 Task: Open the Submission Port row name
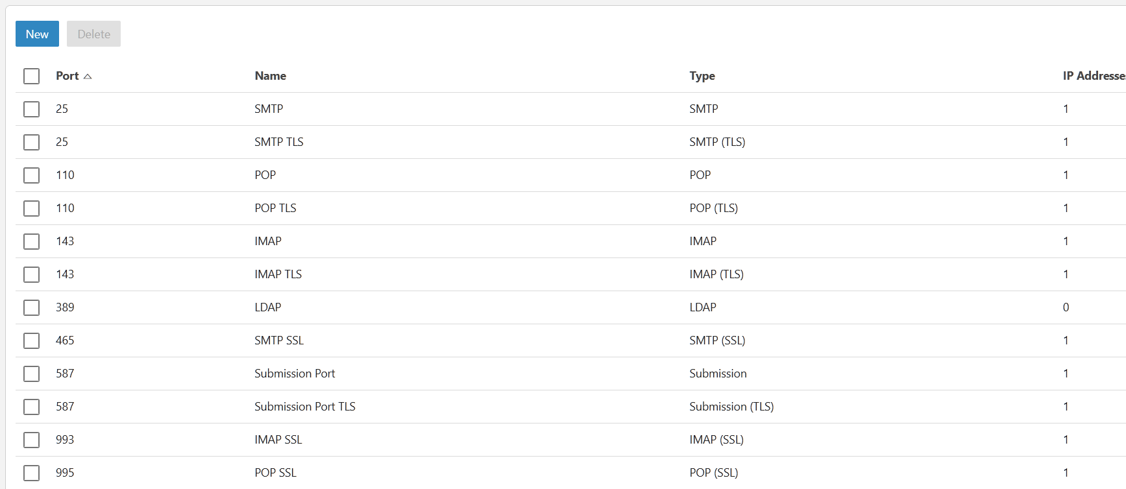pos(295,374)
